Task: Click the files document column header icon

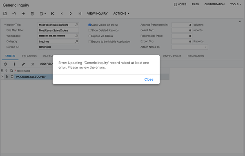Action: coord(11,71)
